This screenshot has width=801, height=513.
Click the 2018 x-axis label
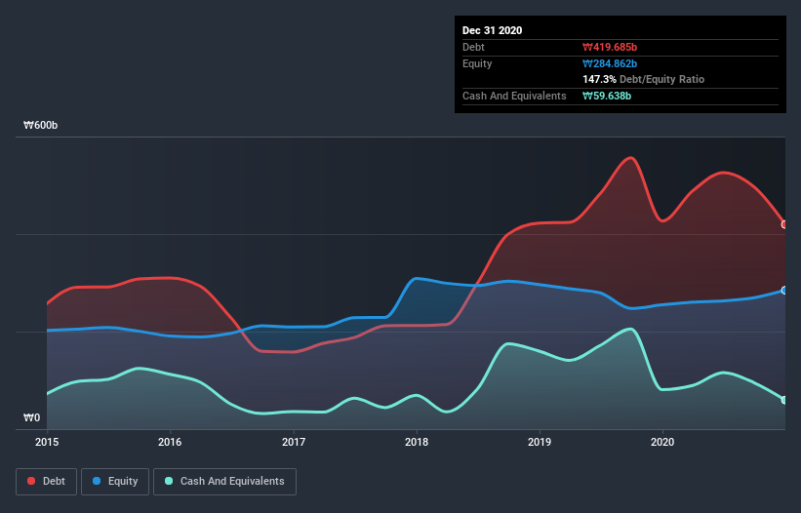click(417, 442)
